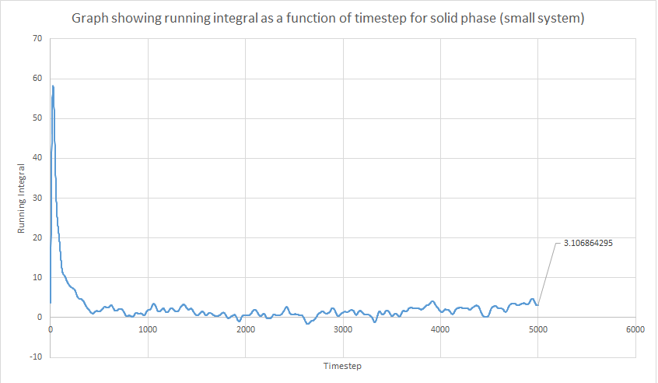Screen dimensions: 658x383
Task: Select the 50 tick label on the y-axis
Action: pos(37,118)
